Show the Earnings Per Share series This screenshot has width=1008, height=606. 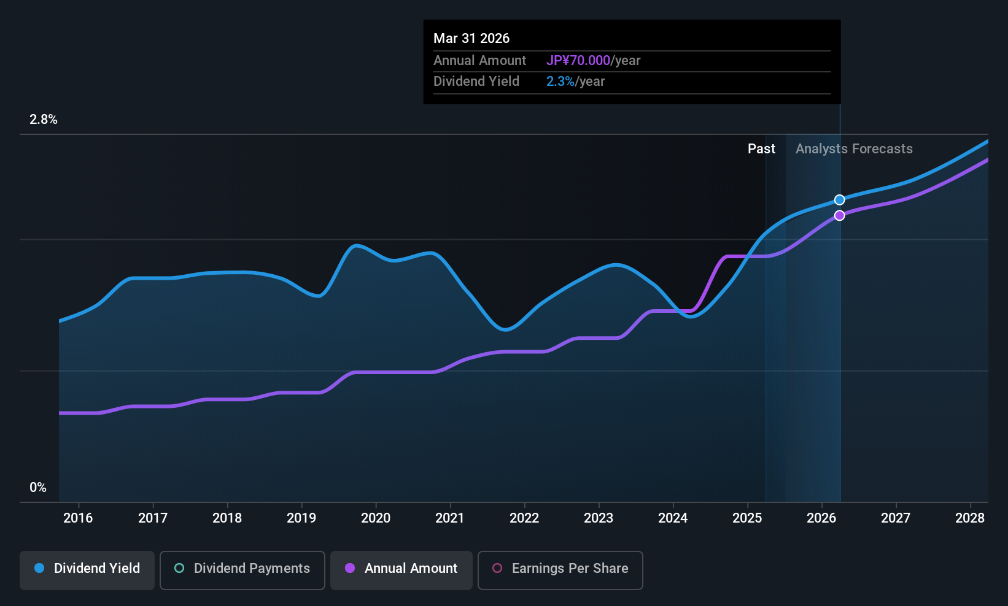560,570
